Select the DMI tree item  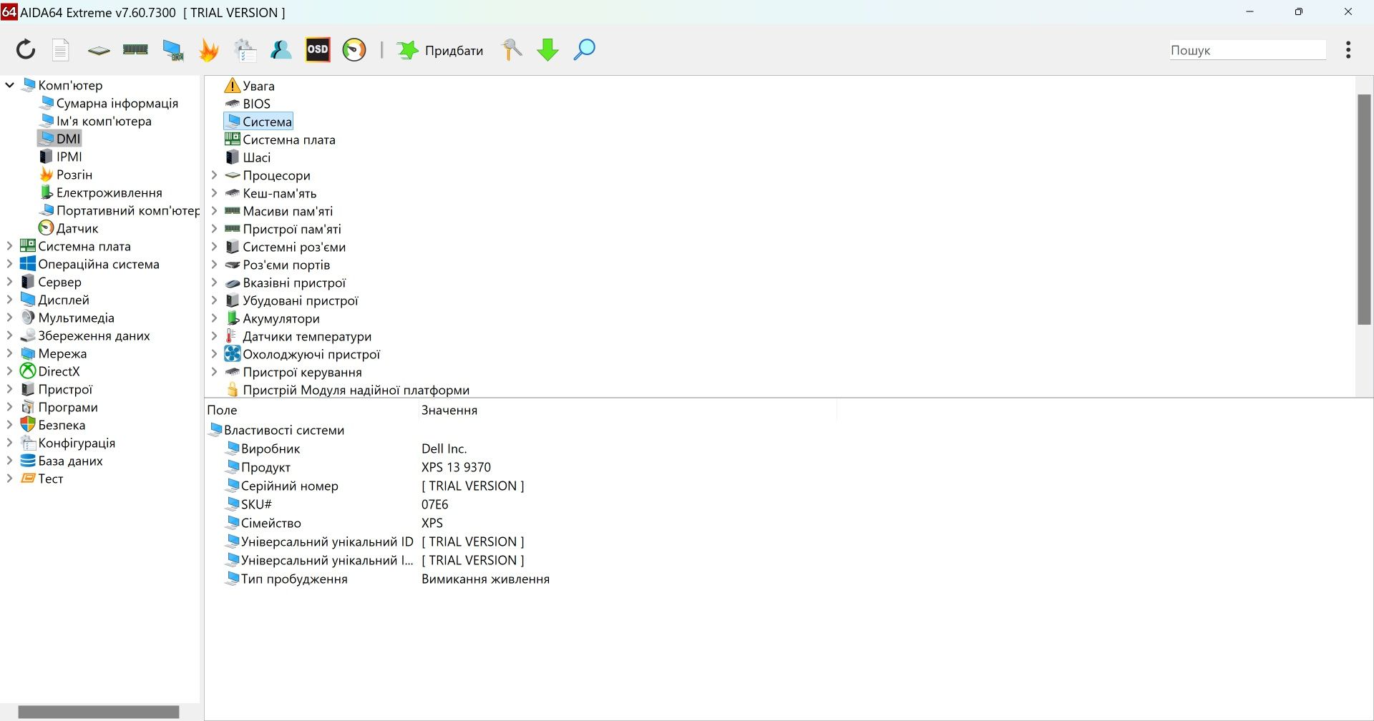[59, 139]
